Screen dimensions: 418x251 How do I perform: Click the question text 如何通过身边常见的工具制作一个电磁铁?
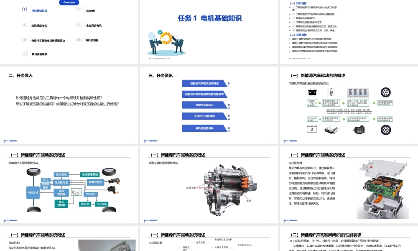pyautogui.click(x=59, y=98)
